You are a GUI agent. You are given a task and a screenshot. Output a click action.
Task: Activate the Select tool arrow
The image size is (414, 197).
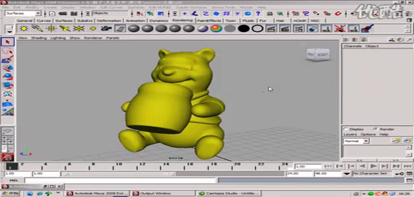(7, 42)
